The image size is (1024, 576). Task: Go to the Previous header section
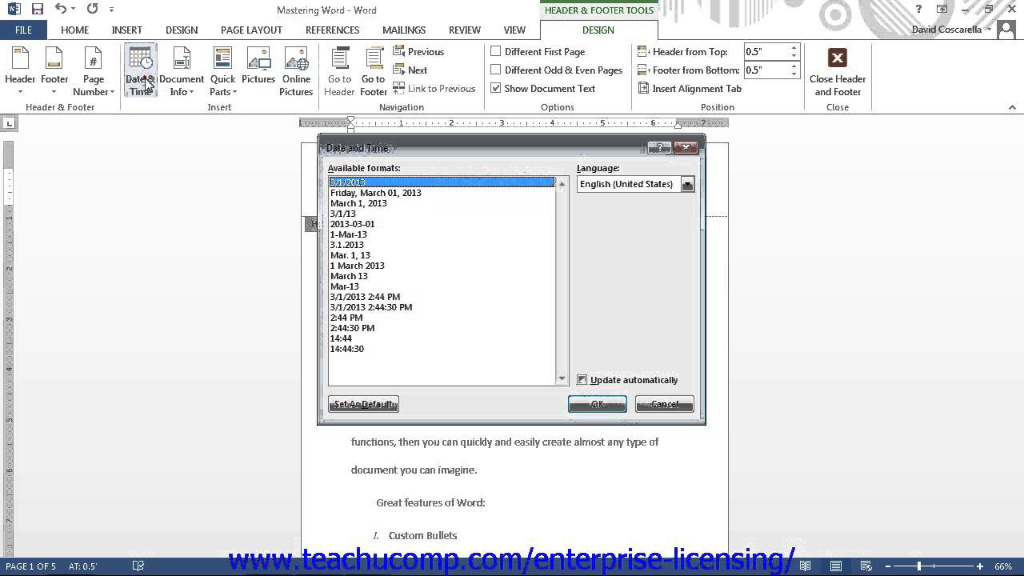tap(418, 51)
